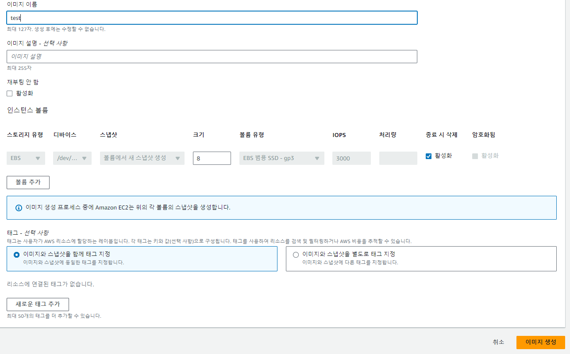
Task: Open the EBS 범용 SSD gp3 volume type dropdown
Action: [282, 158]
